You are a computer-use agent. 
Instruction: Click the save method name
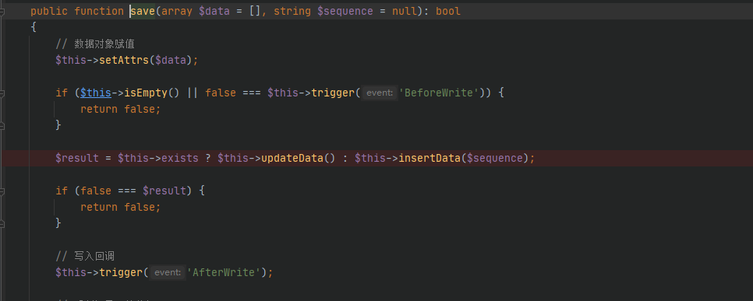143,12
